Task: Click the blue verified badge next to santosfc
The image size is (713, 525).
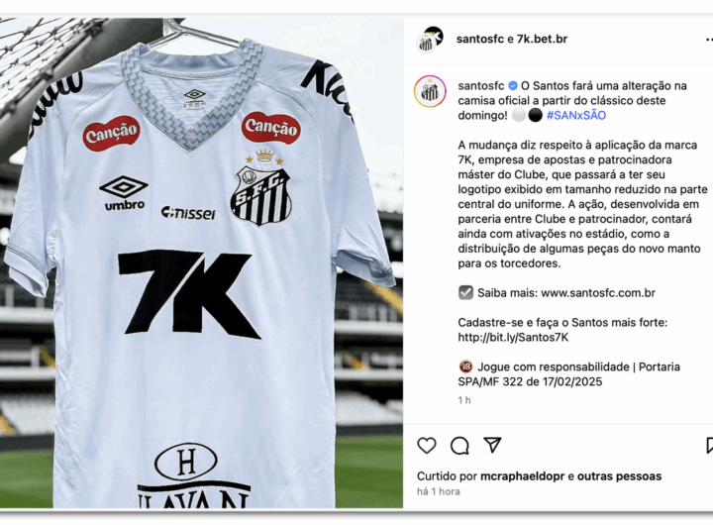Action: [x=513, y=85]
